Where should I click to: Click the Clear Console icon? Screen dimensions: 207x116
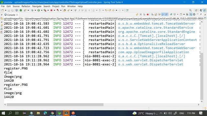152,15
